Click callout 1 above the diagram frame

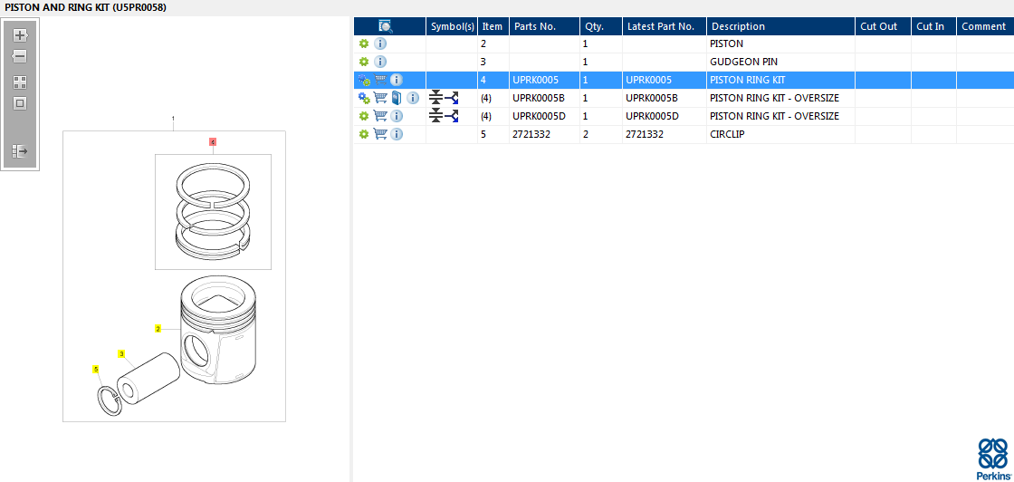coord(173,119)
